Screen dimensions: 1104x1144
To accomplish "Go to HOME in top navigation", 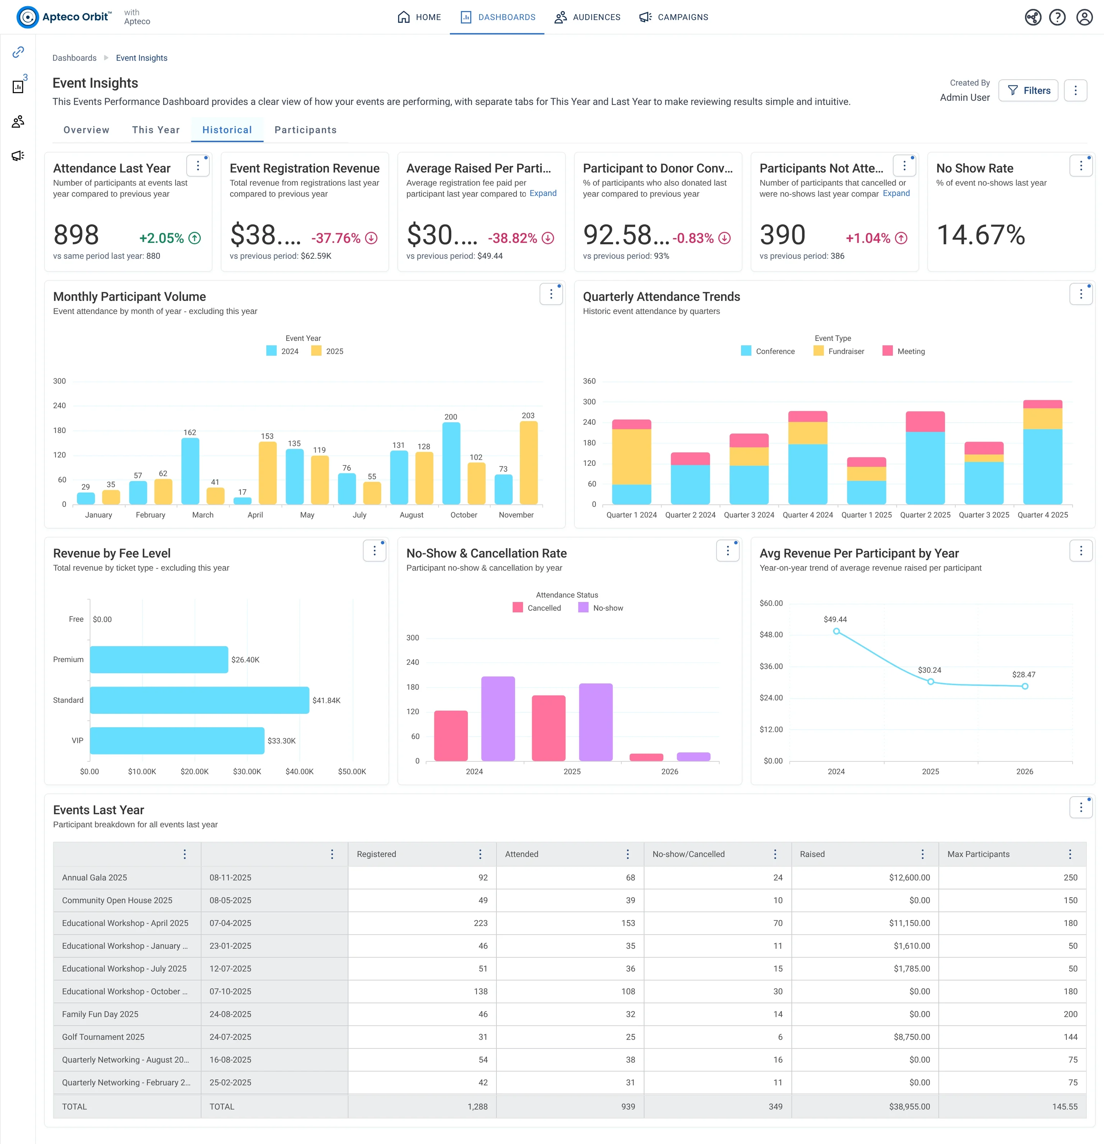I will pos(419,17).
